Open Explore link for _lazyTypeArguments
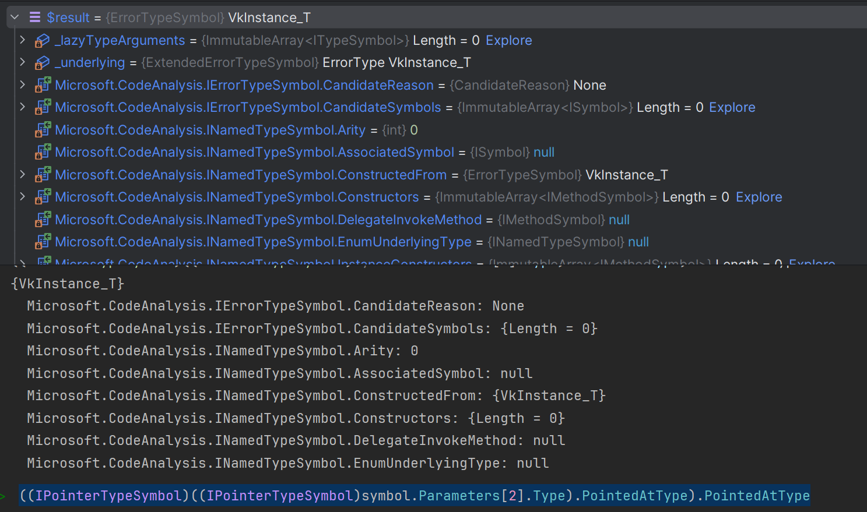 [x=509, y=40]
